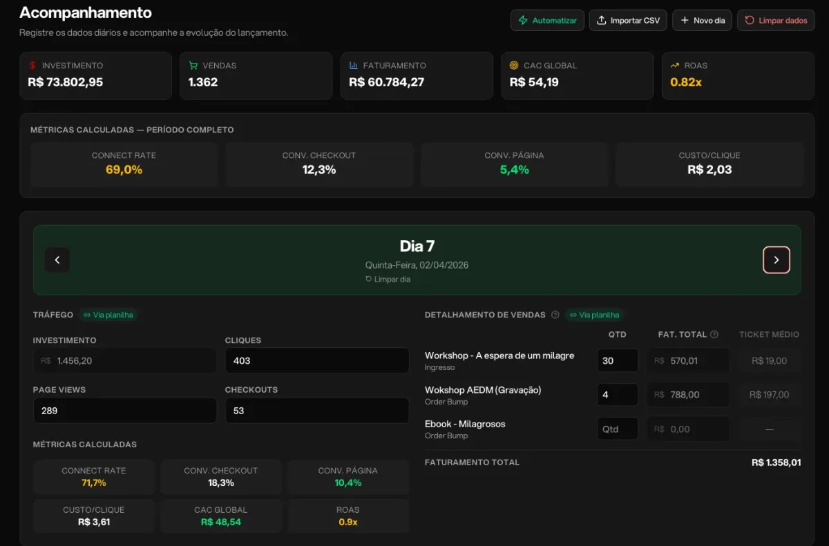Click the Checkouts input field
829x546 pixels.
(317, 410)
